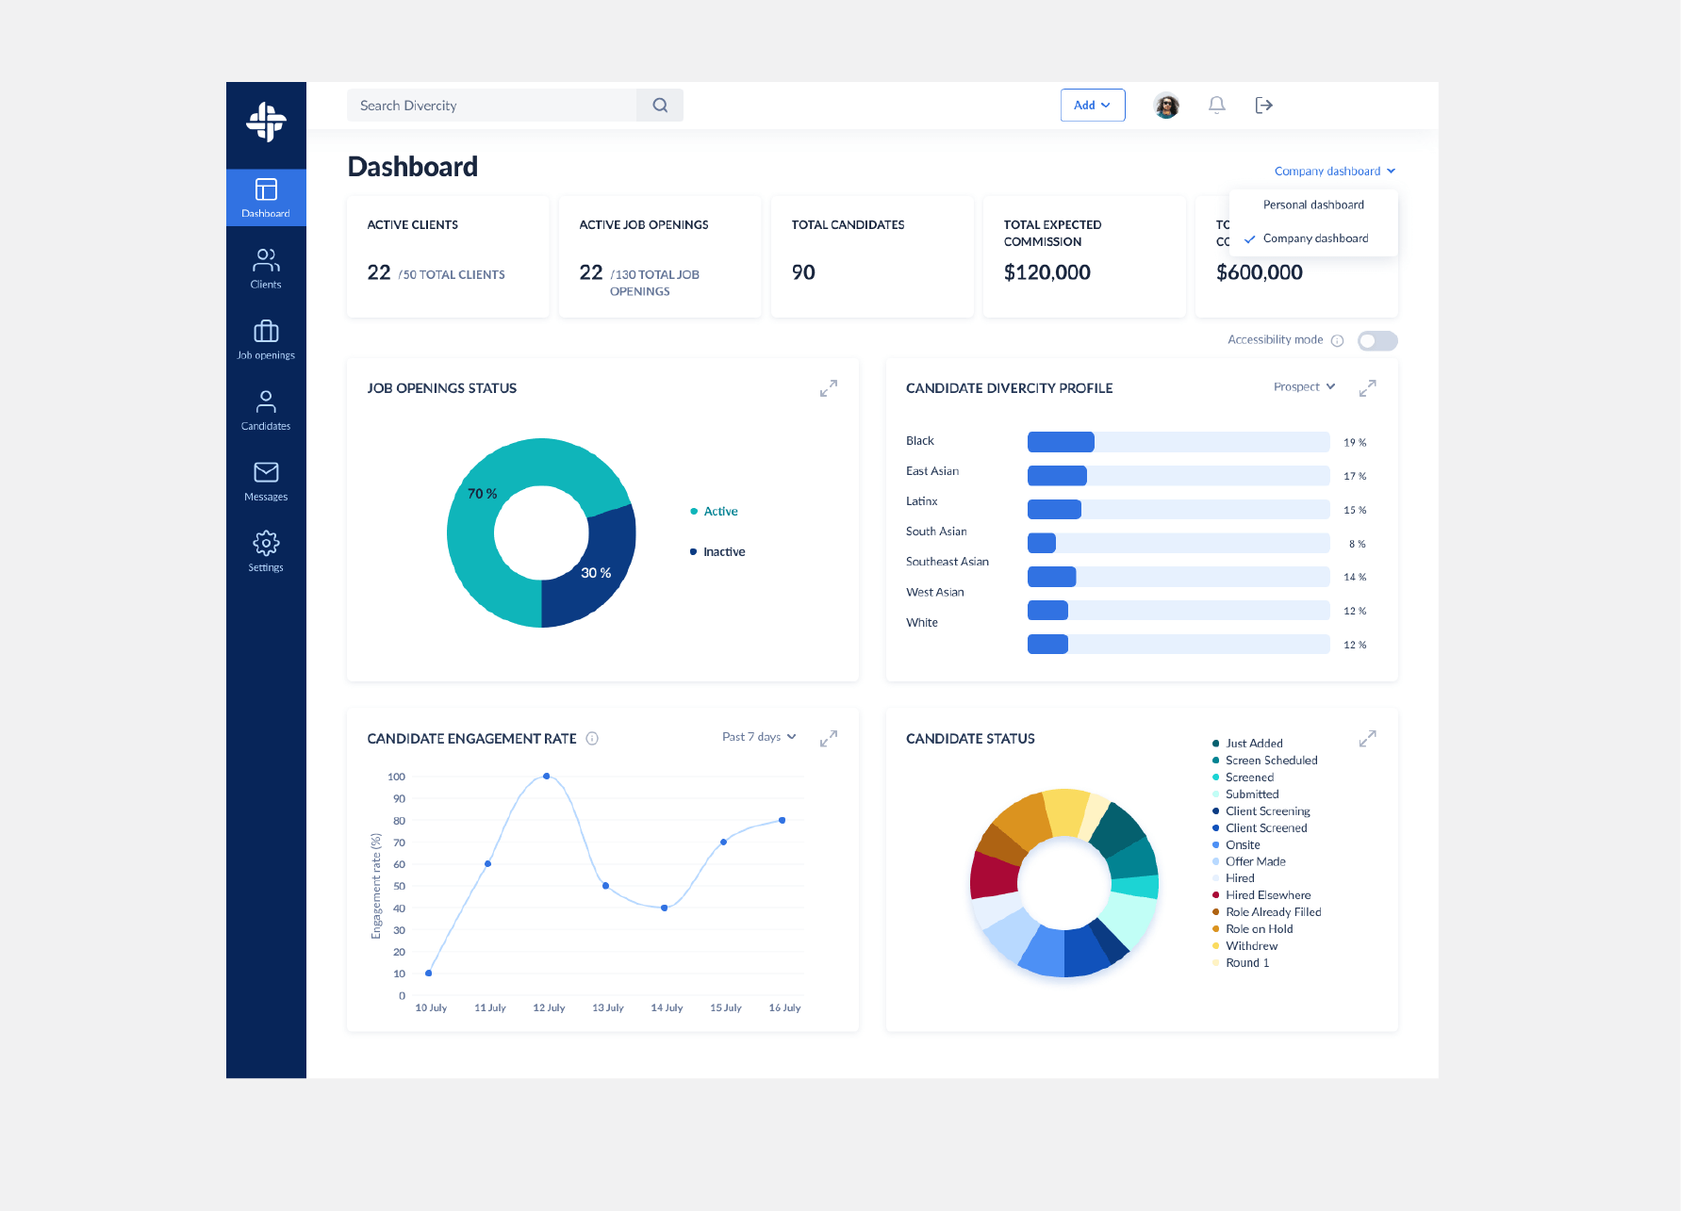Click the Divercity logo icon
This screenshot has width=1681, height=1211.
266,122
